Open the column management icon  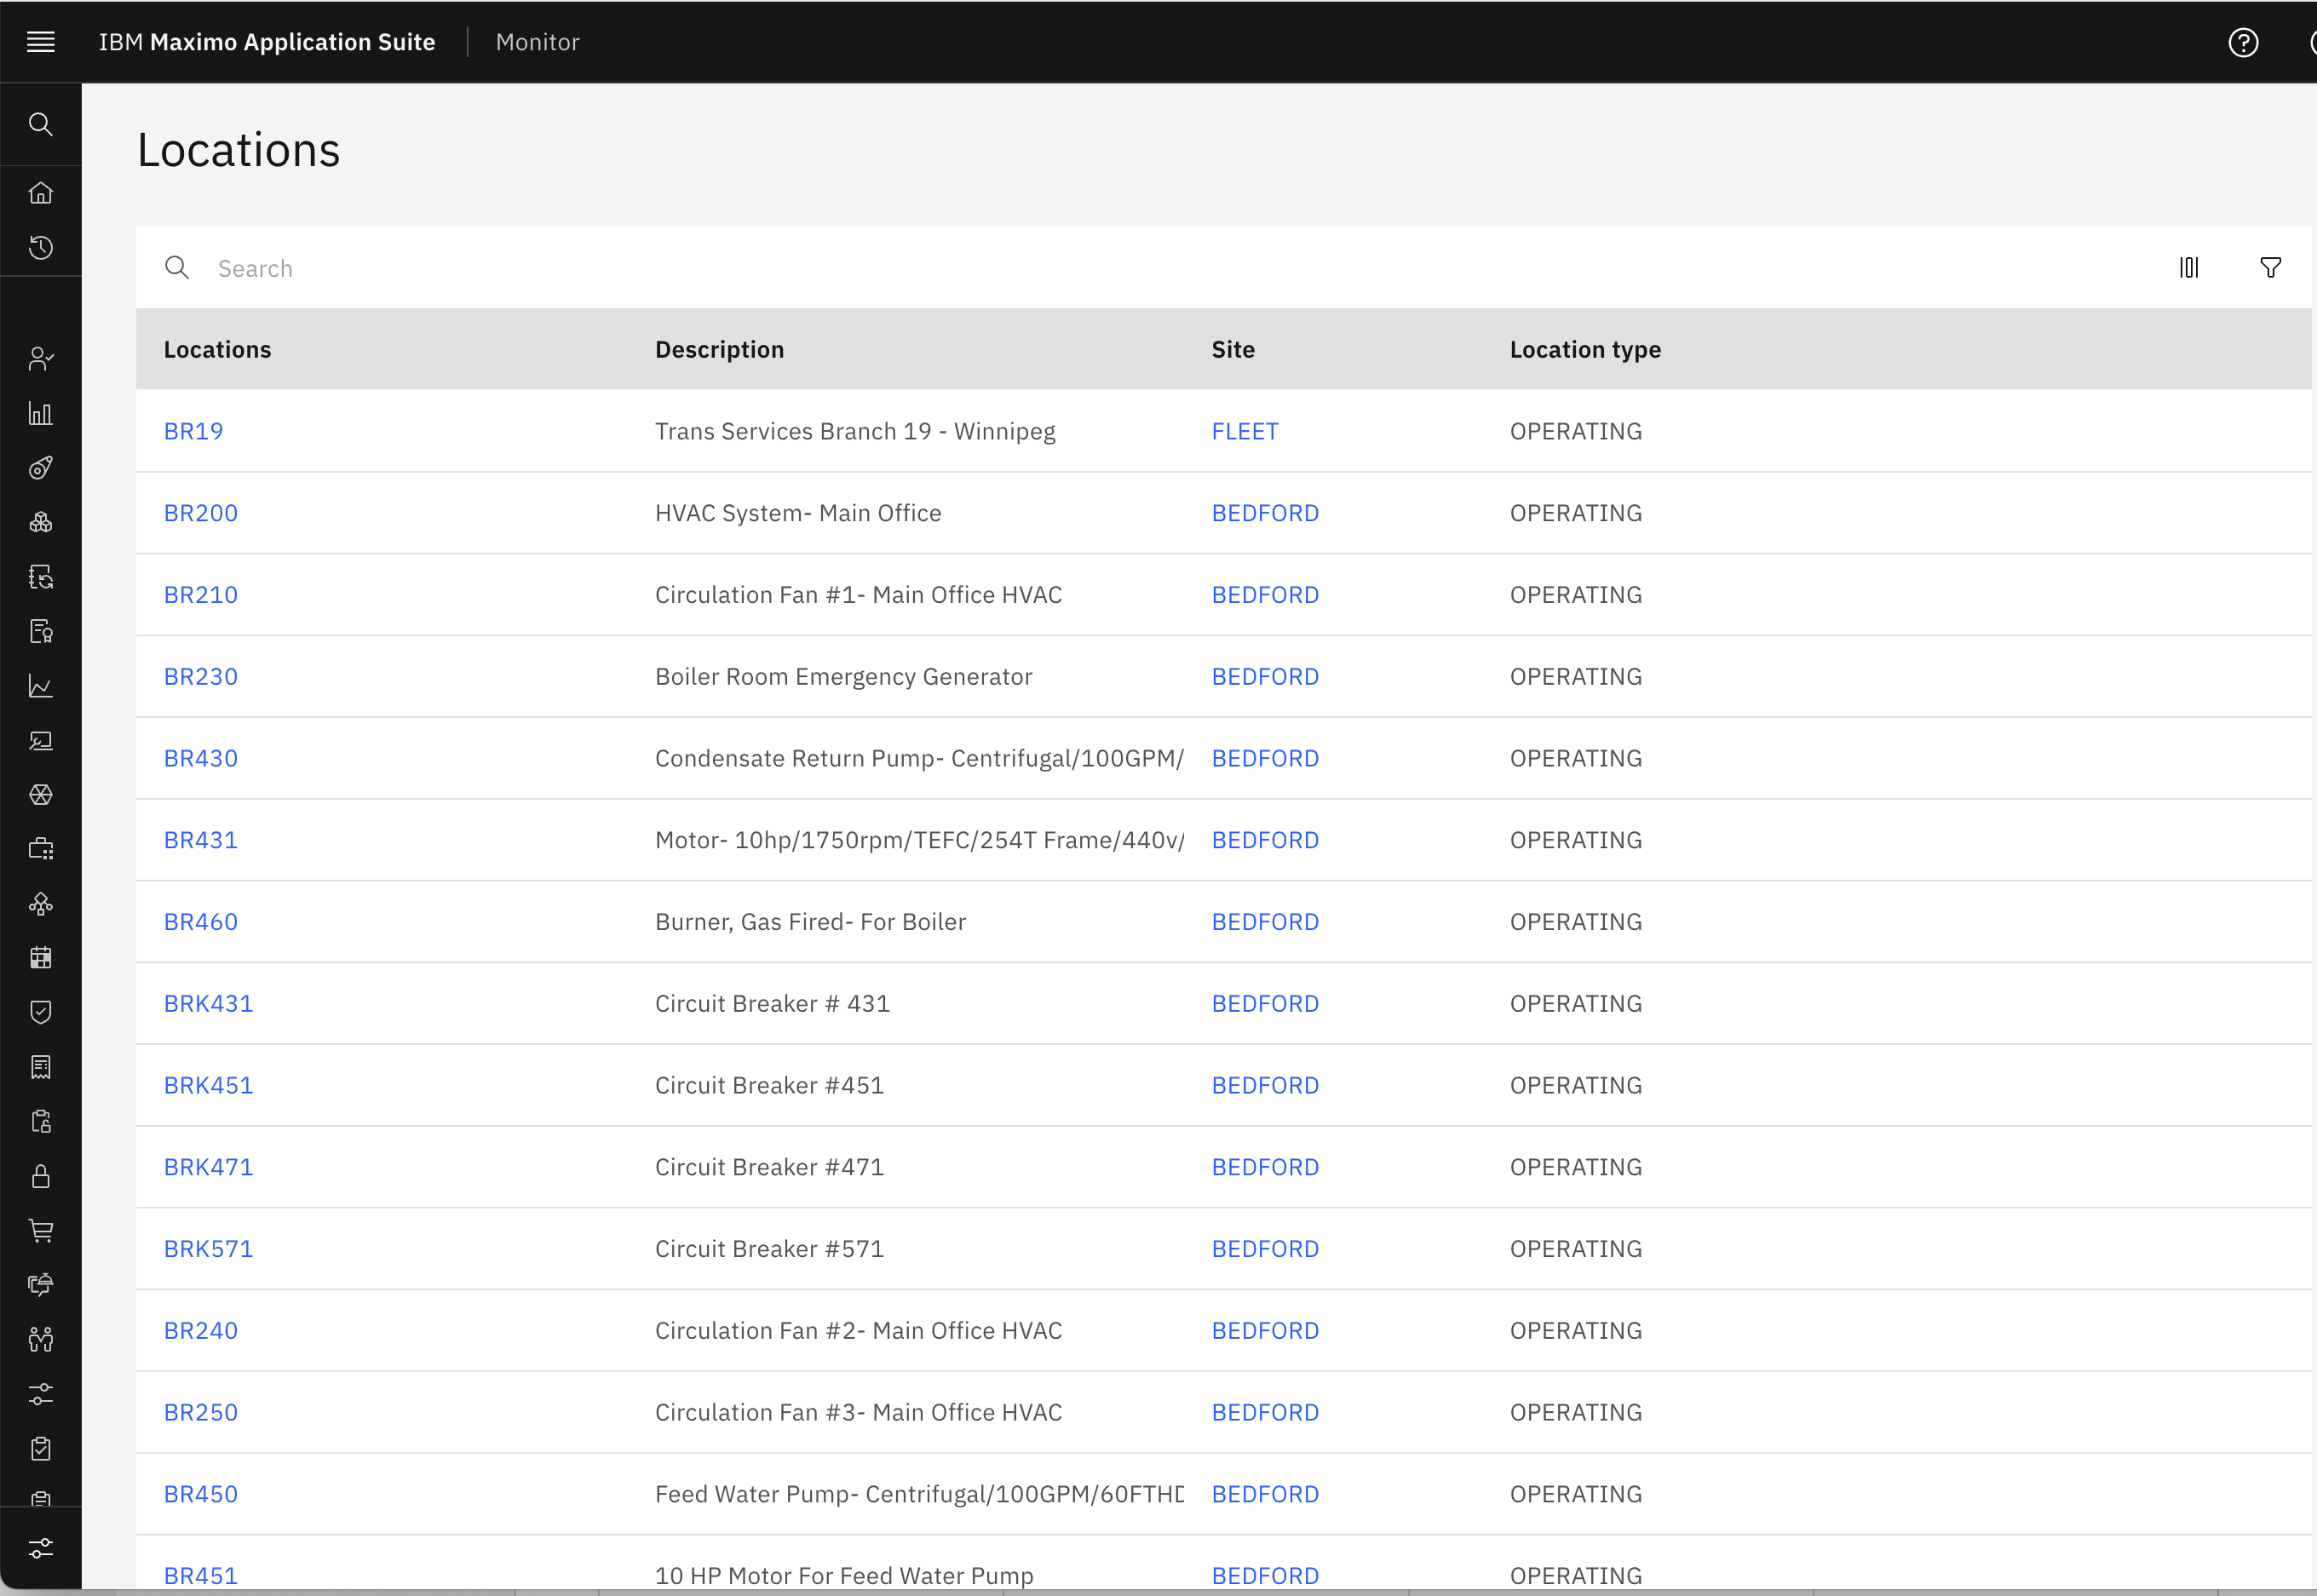coord(2189,267)
